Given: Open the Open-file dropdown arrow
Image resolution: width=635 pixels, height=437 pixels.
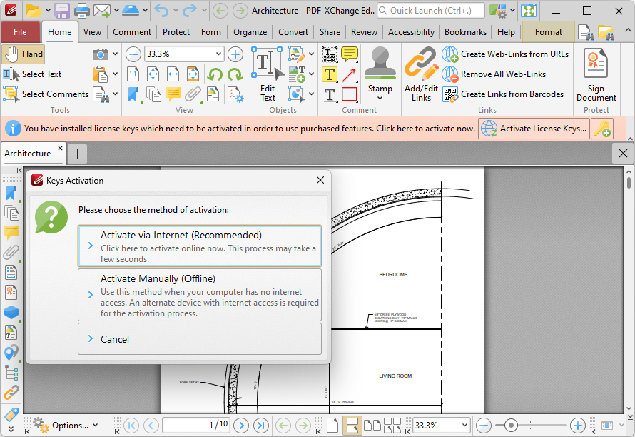Looking at the screenshot, I should tap(48, 11).
